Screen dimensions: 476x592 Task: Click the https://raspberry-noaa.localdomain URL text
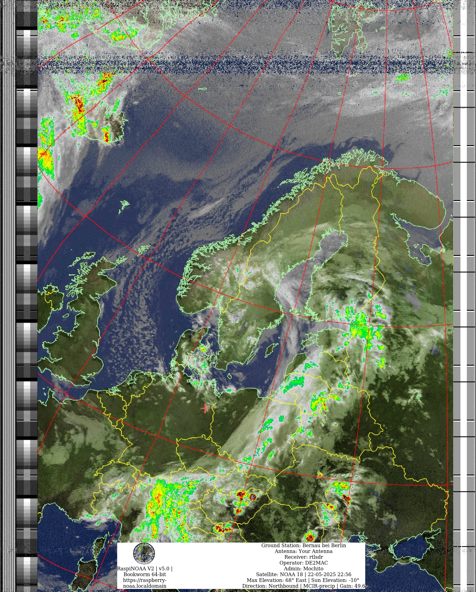[145, 583]
